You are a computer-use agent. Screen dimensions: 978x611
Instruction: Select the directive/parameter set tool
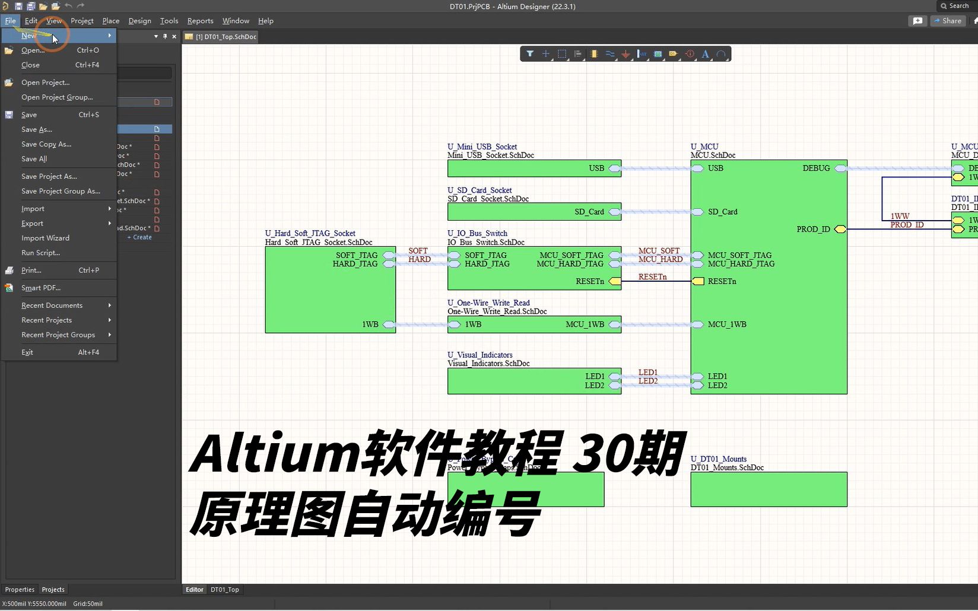tap(690, 54)
